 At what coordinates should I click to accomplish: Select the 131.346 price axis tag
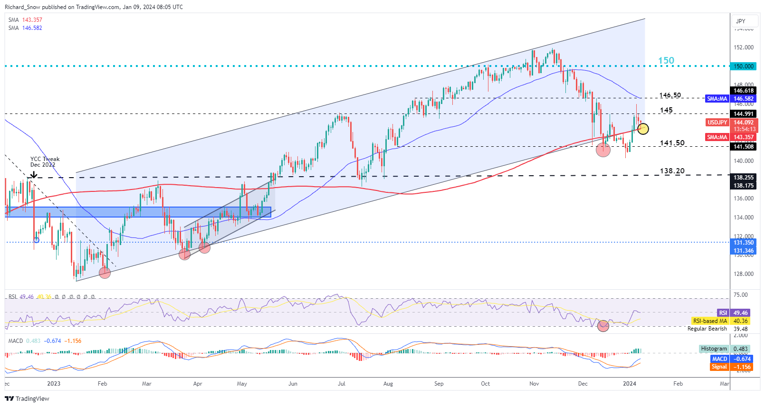744,251
